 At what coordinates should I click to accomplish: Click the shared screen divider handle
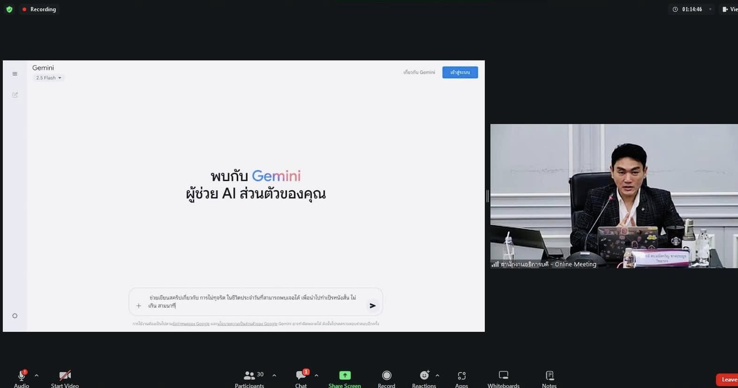(x=488, y=196)
